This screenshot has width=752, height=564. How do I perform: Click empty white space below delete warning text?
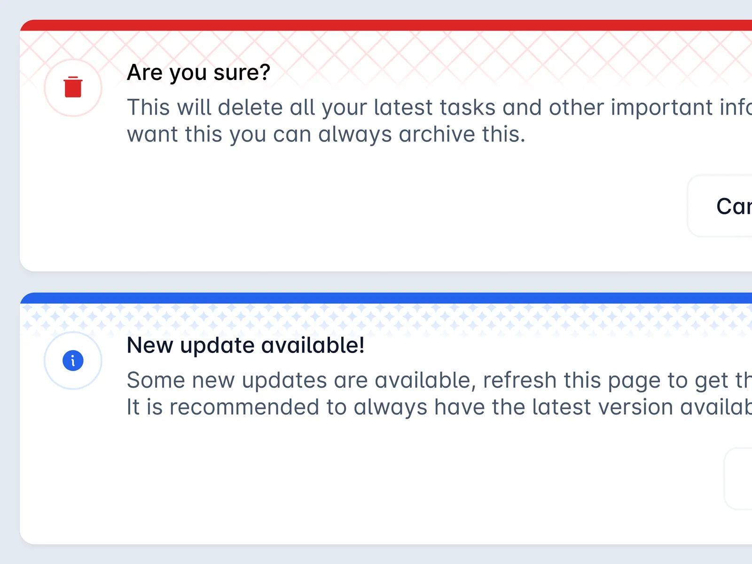(x=329, y=207)
